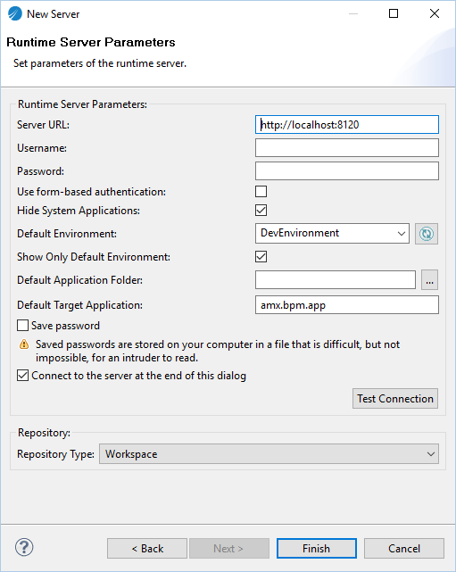Open the Default Environment dropdown

(x=332, y=234)
